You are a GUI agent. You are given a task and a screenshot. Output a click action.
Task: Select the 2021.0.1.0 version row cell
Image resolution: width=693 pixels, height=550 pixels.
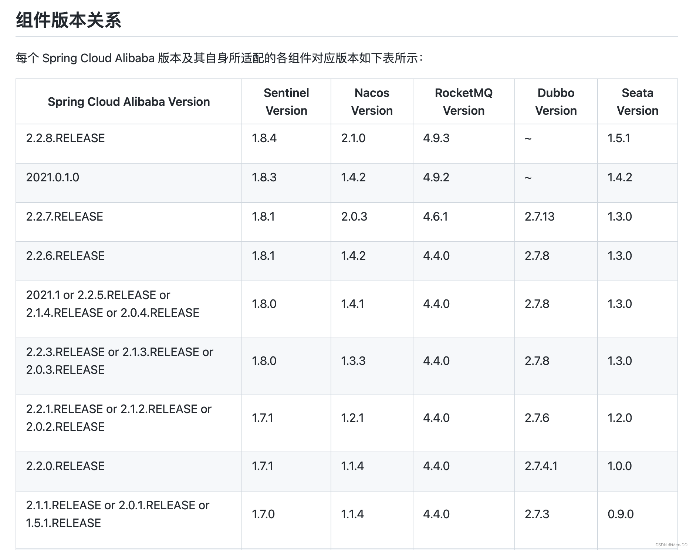[53, 177]
